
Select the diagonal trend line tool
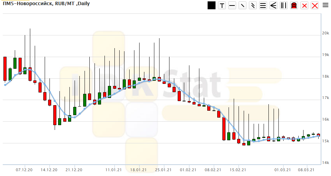click(243, 5)
